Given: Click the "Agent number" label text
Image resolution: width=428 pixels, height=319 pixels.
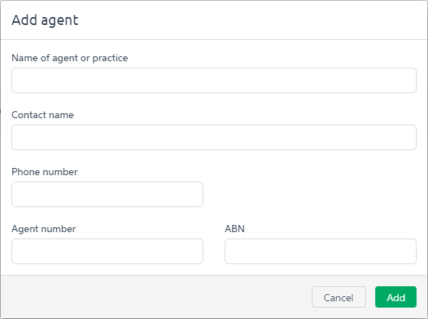Looking at the screenshot, I should [x=44, y=229].
